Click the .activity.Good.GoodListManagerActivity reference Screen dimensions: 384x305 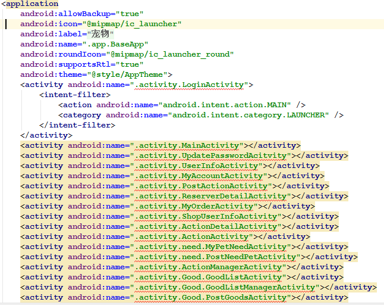pos(225,287)
